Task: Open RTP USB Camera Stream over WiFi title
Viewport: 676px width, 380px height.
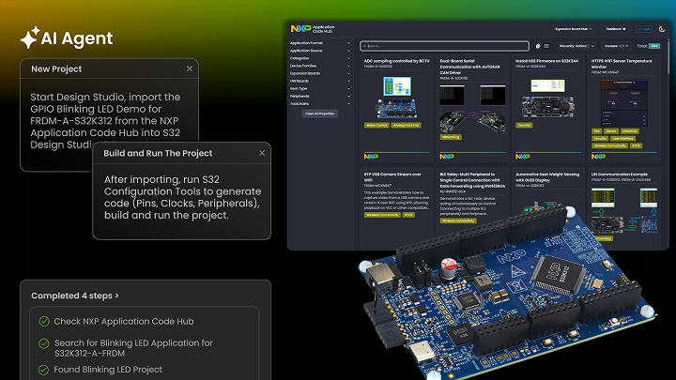Action: [x=392, y=177]
